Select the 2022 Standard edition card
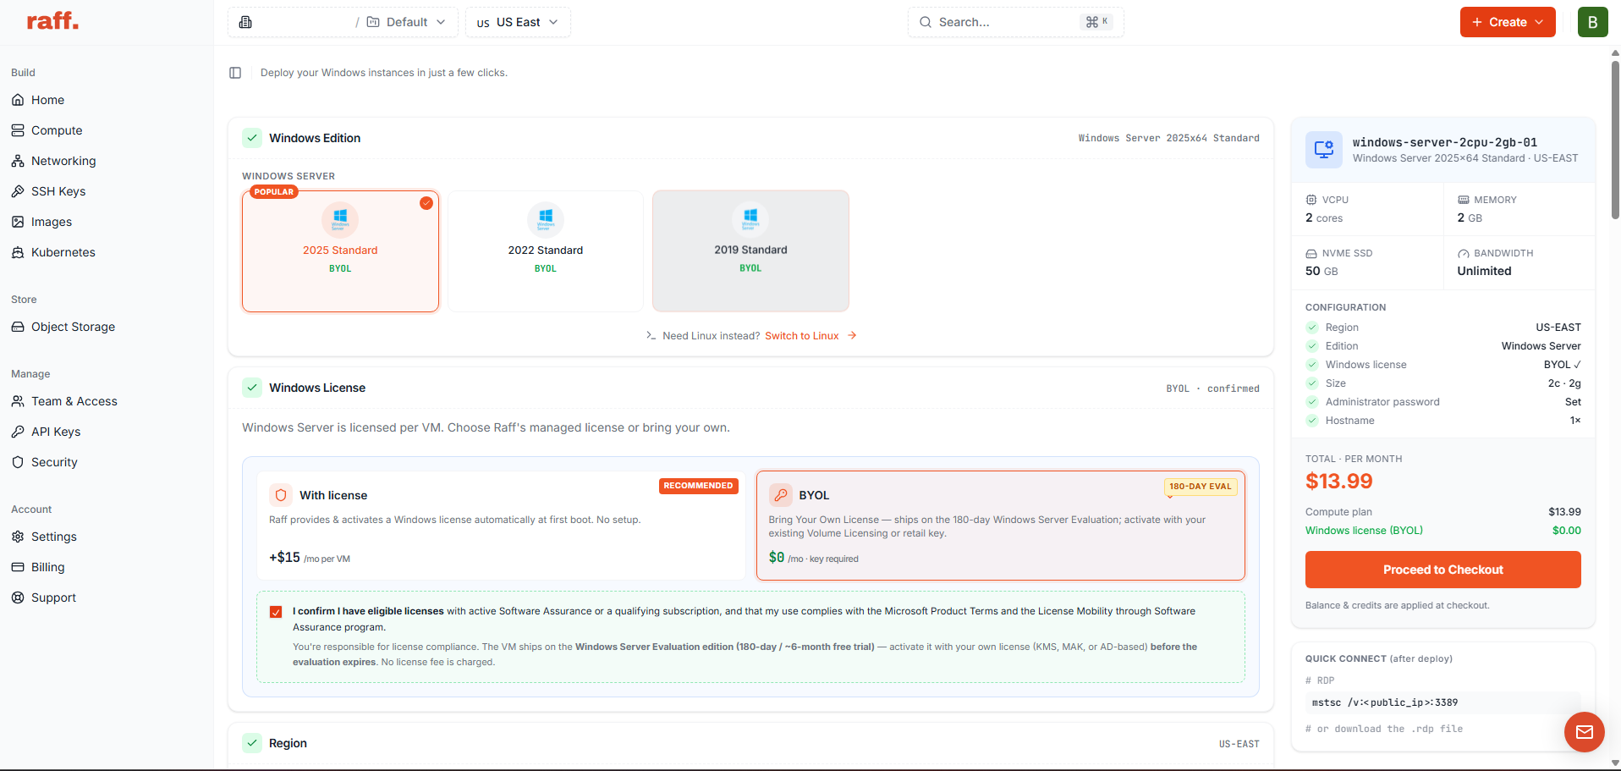 [546, 251]
